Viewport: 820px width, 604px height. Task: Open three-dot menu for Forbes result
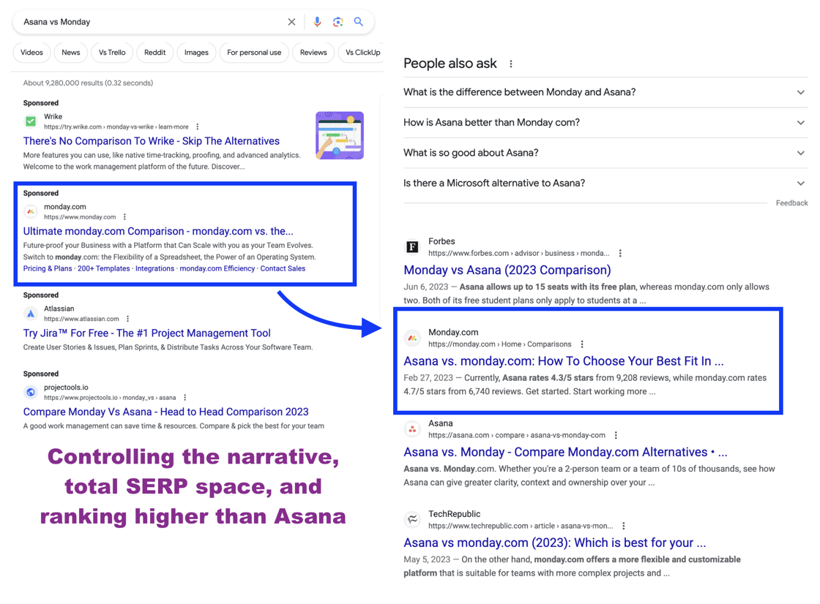tap(620, 254)
